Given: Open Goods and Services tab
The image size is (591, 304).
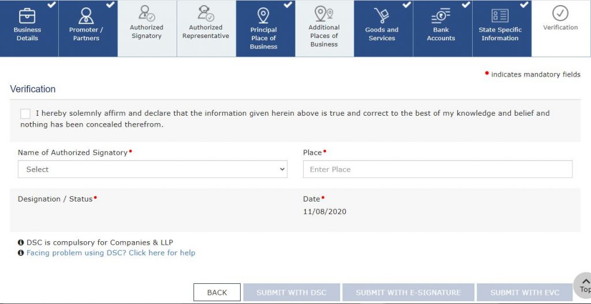Looking at the screenshot, I should tap(383, 29).
